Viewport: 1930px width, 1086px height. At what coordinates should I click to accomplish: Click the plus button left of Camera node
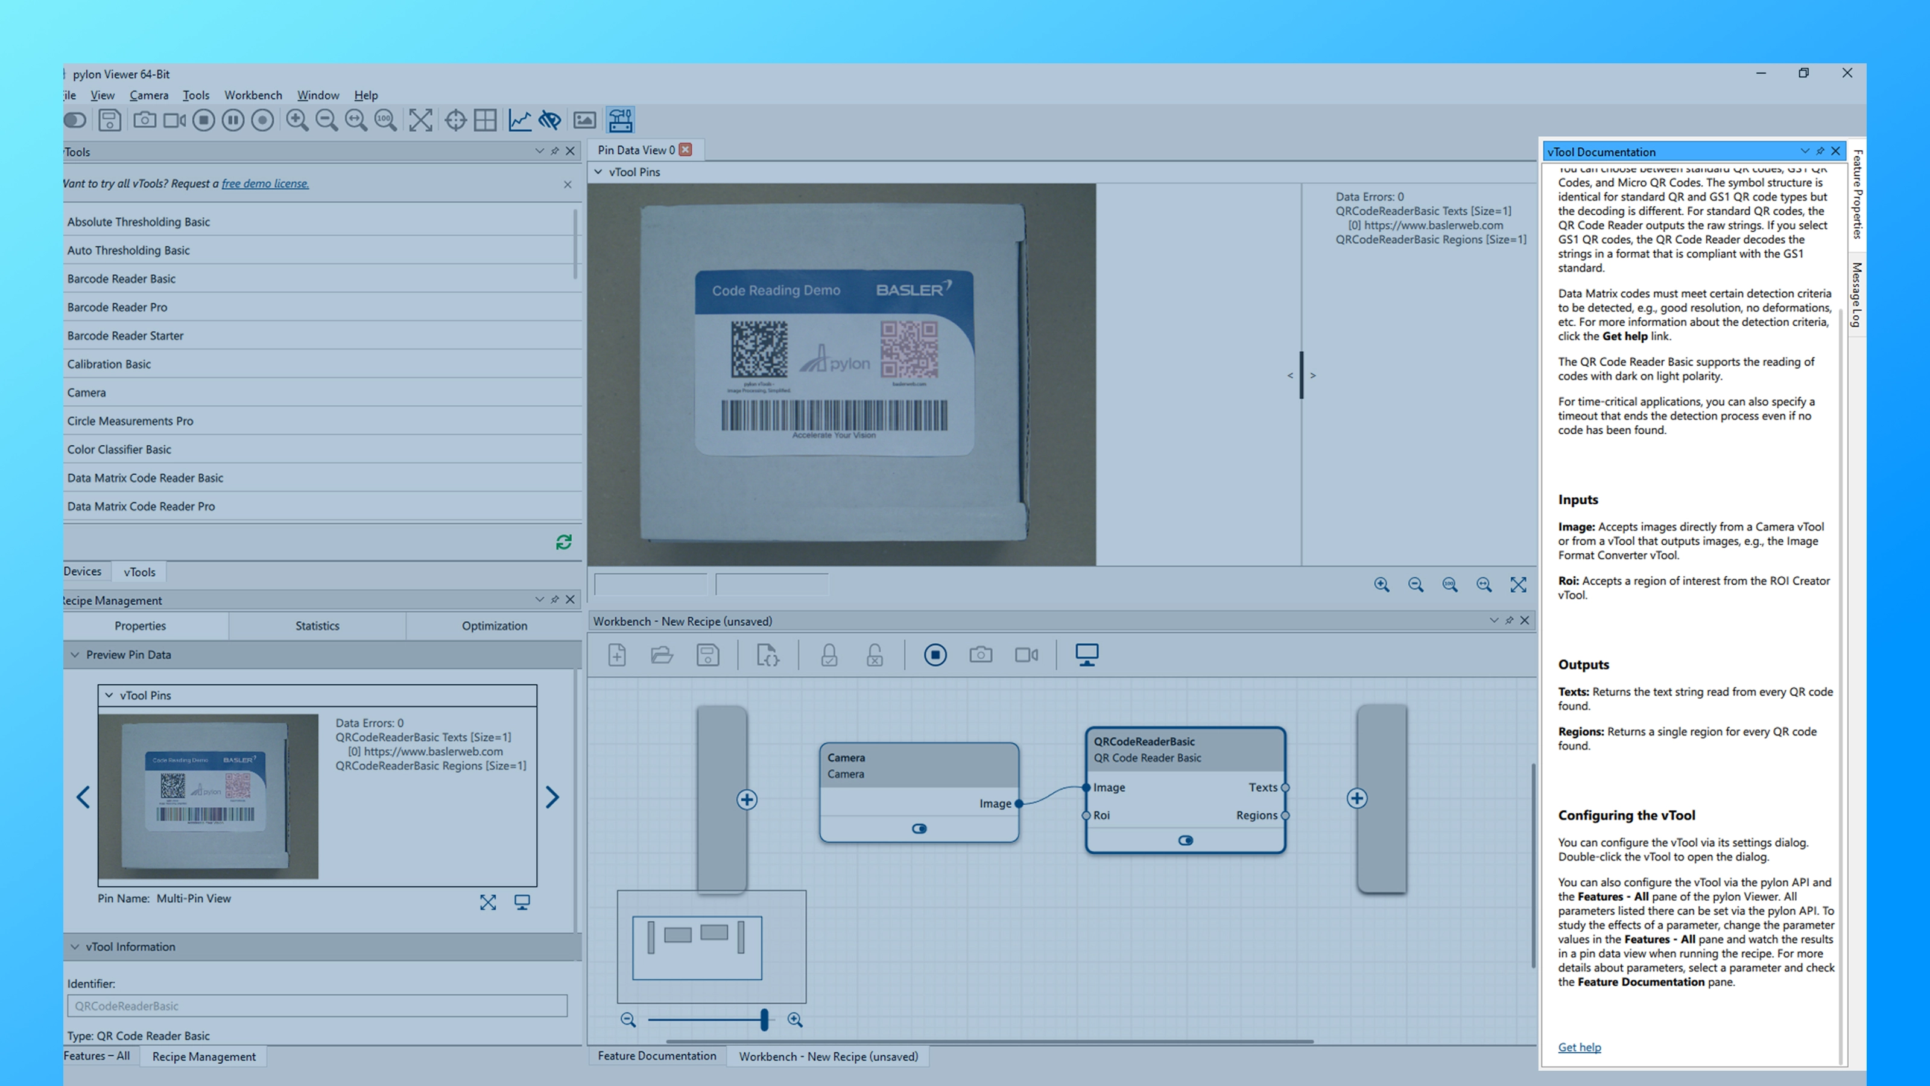coord(747,799)
